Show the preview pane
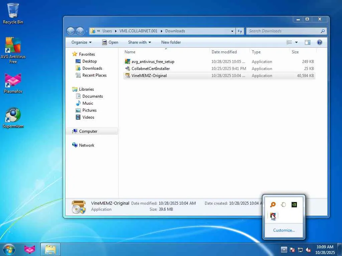The width and height of the screenshot is (342, 256). (x=307, y=42)
